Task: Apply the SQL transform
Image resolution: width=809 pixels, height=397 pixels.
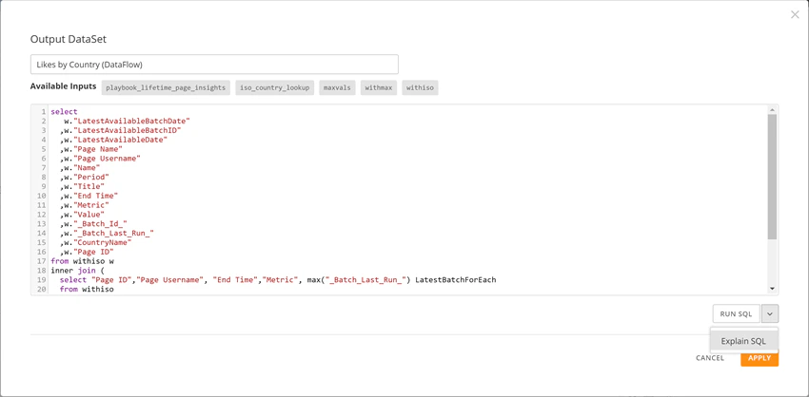Action: coord(760,358)
